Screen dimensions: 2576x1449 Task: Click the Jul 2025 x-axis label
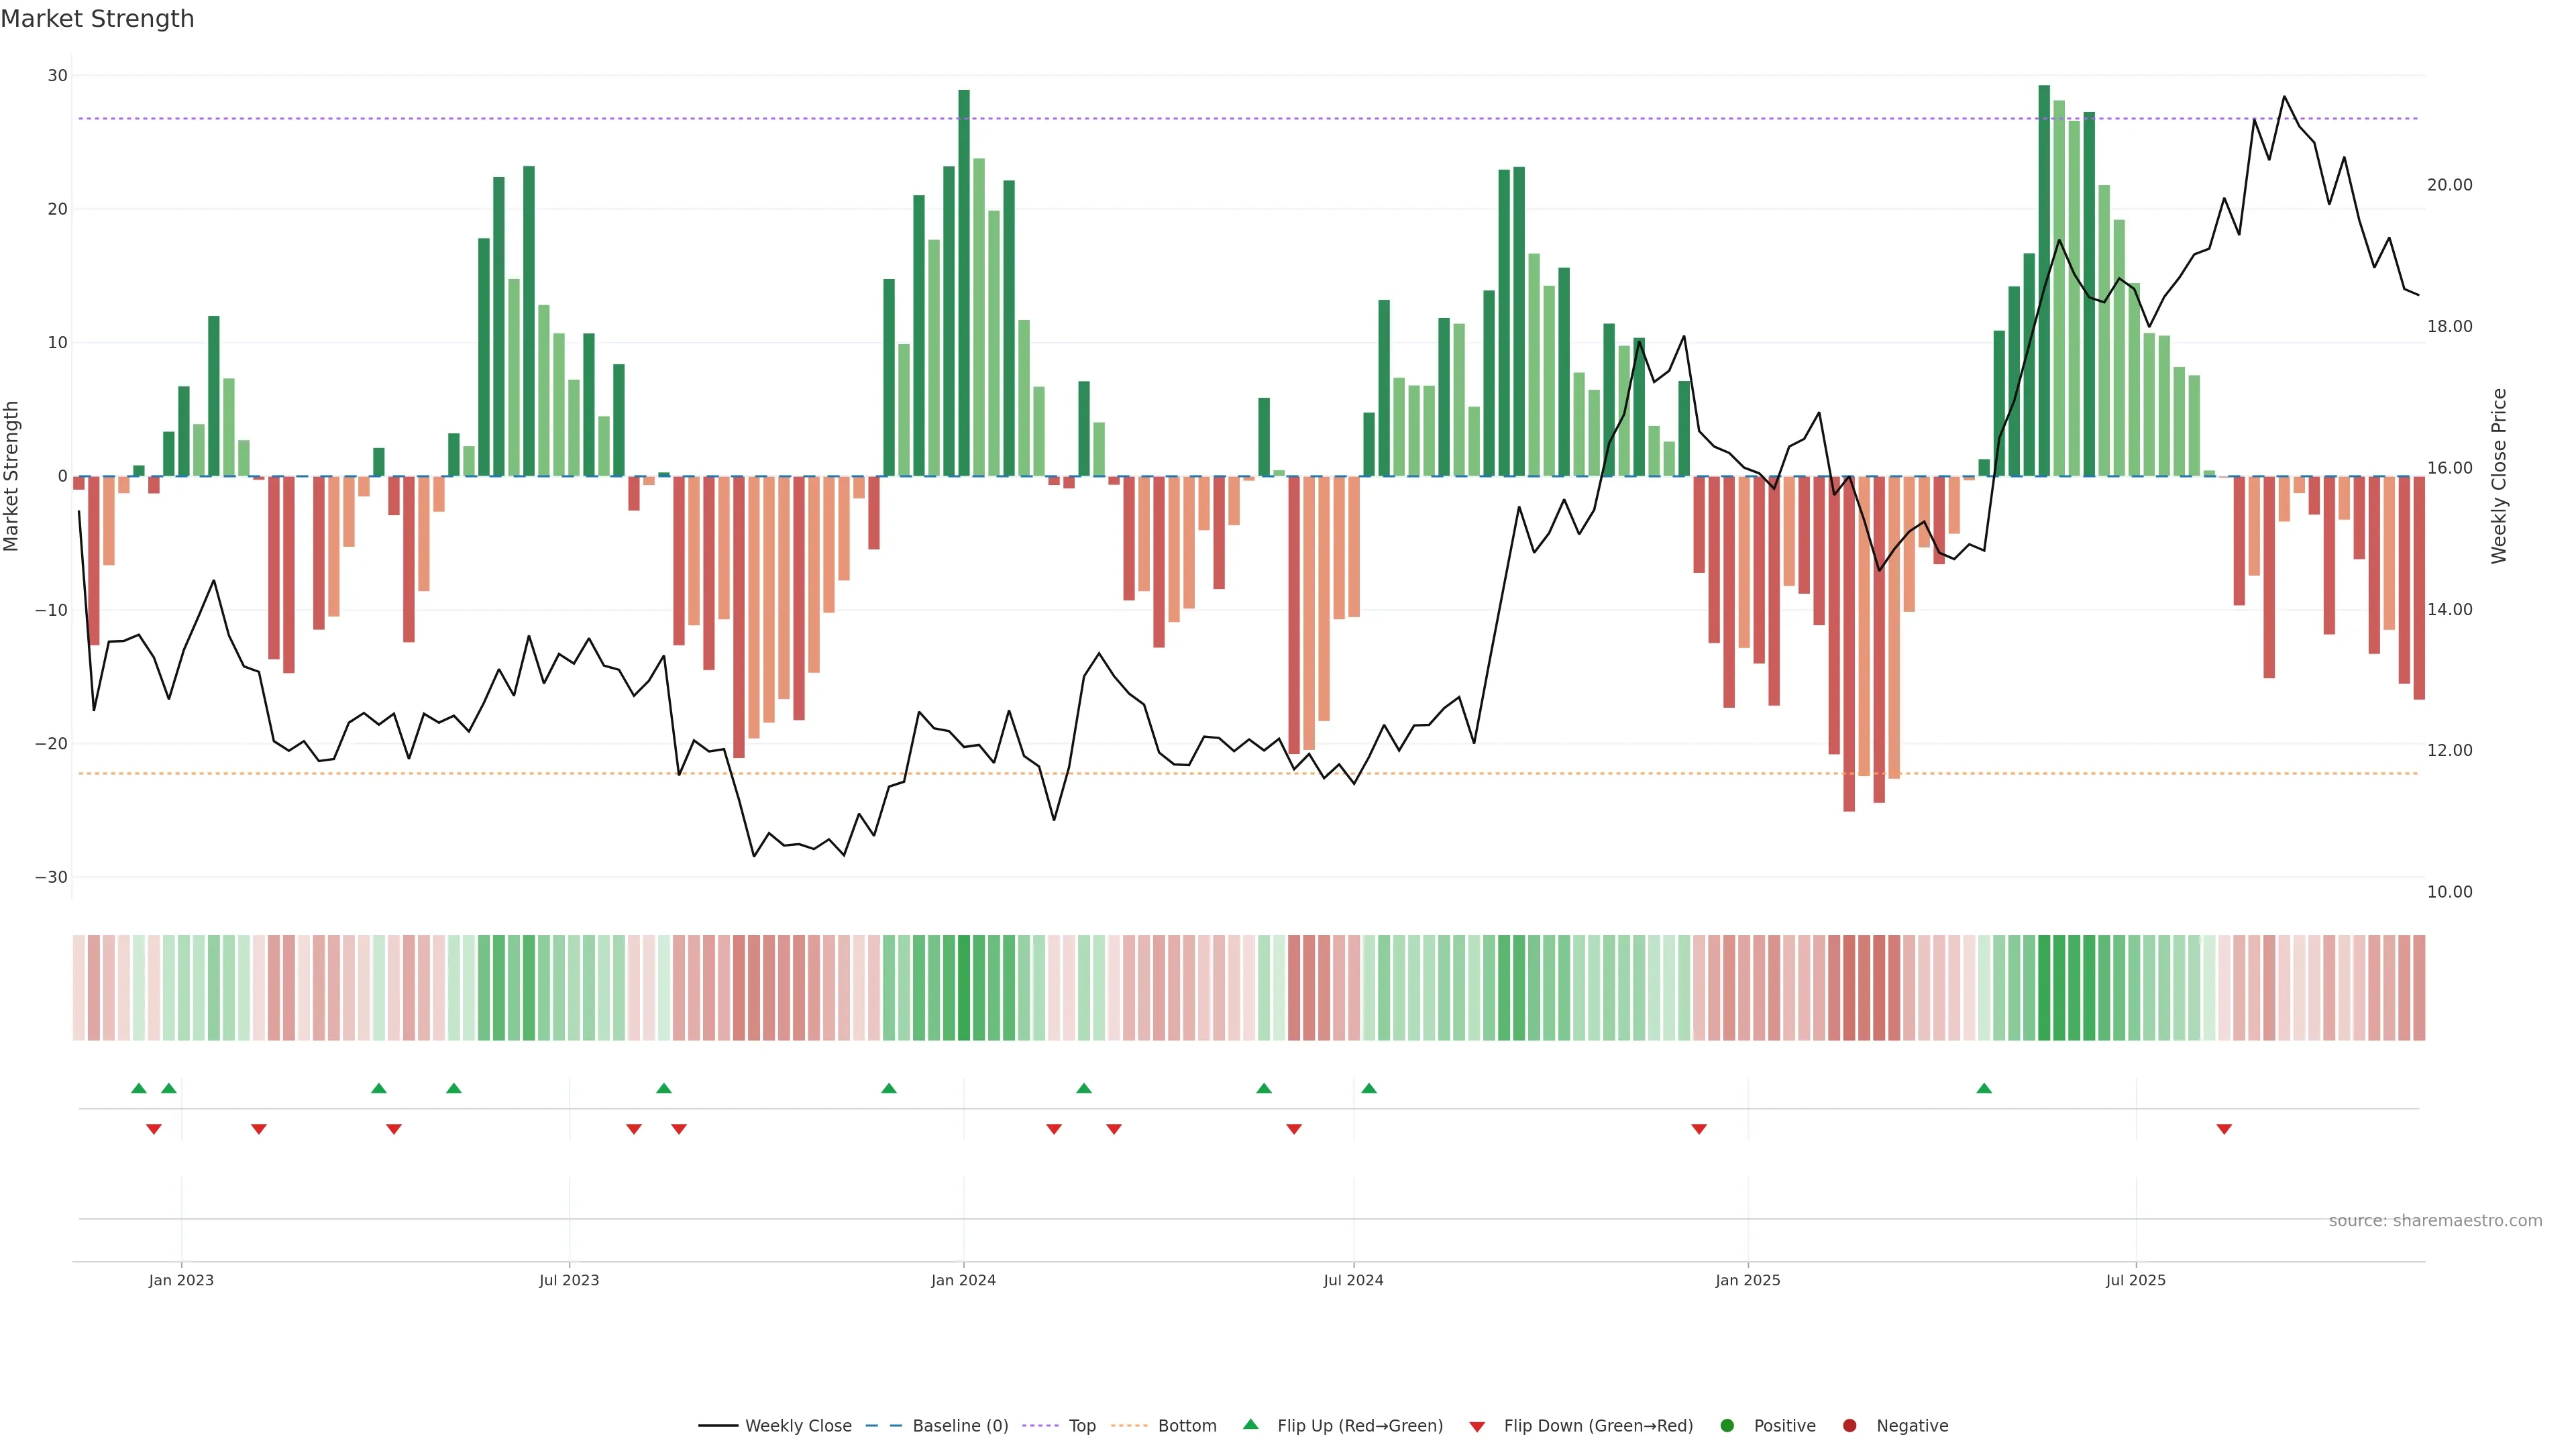pos(2135,1280)
